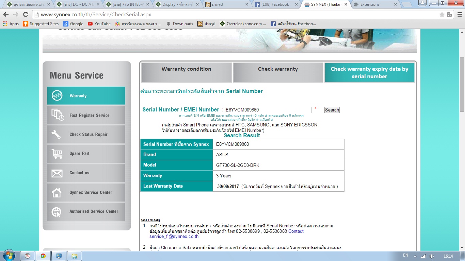Click the GT730-SL-2GD3-BRK model cell
This screenshot has width=465, height=261.
278,165
